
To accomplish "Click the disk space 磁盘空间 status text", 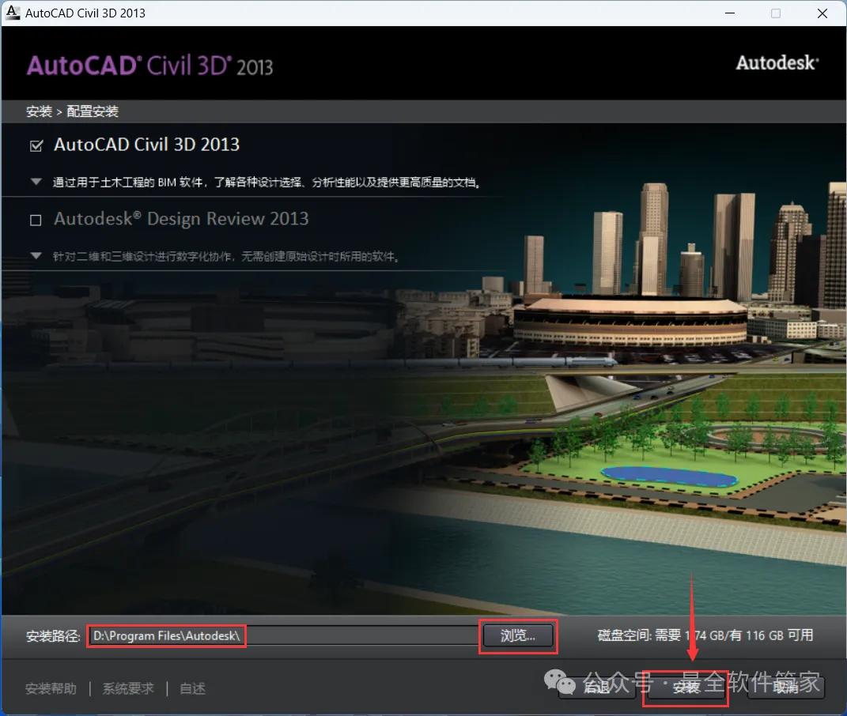I will click(x=705, y=635).
